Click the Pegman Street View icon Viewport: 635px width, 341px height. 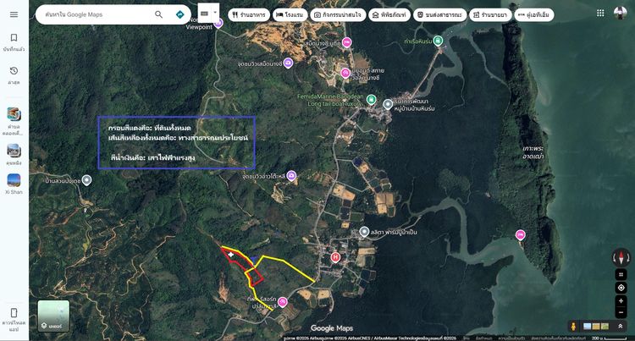pos(573,326)
